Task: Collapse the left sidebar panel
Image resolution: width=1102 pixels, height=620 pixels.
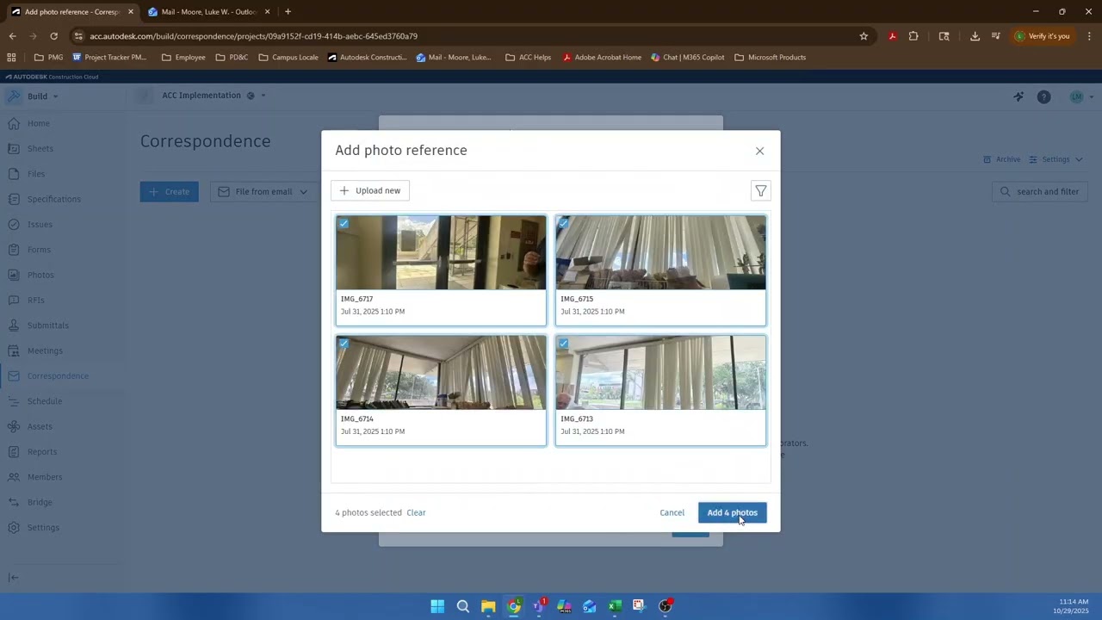Action: [x=13, y=578]
